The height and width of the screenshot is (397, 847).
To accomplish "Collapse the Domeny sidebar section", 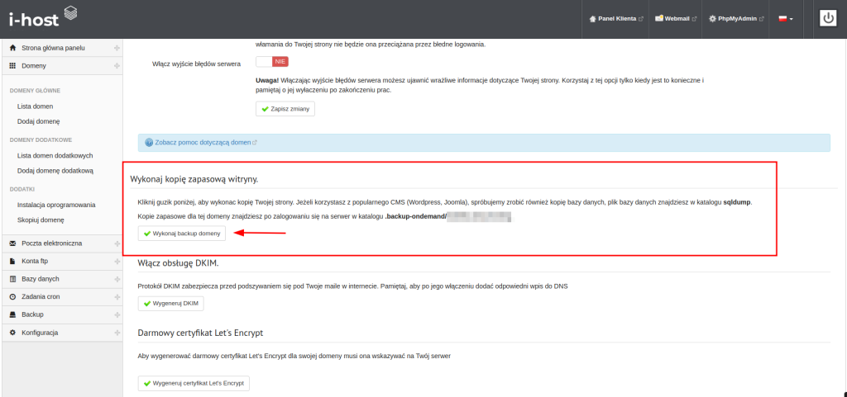I will click(x=117, y=65).
